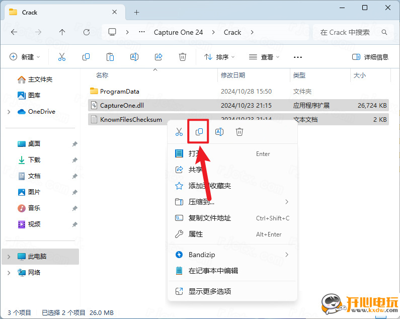Click the toolbar Delete trash icon
The image size is (400, 319).
(x=183, y=57)
